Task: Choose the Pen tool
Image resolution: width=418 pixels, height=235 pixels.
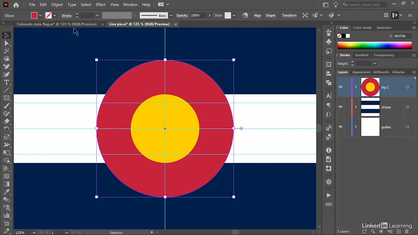Action: [7, 67]
